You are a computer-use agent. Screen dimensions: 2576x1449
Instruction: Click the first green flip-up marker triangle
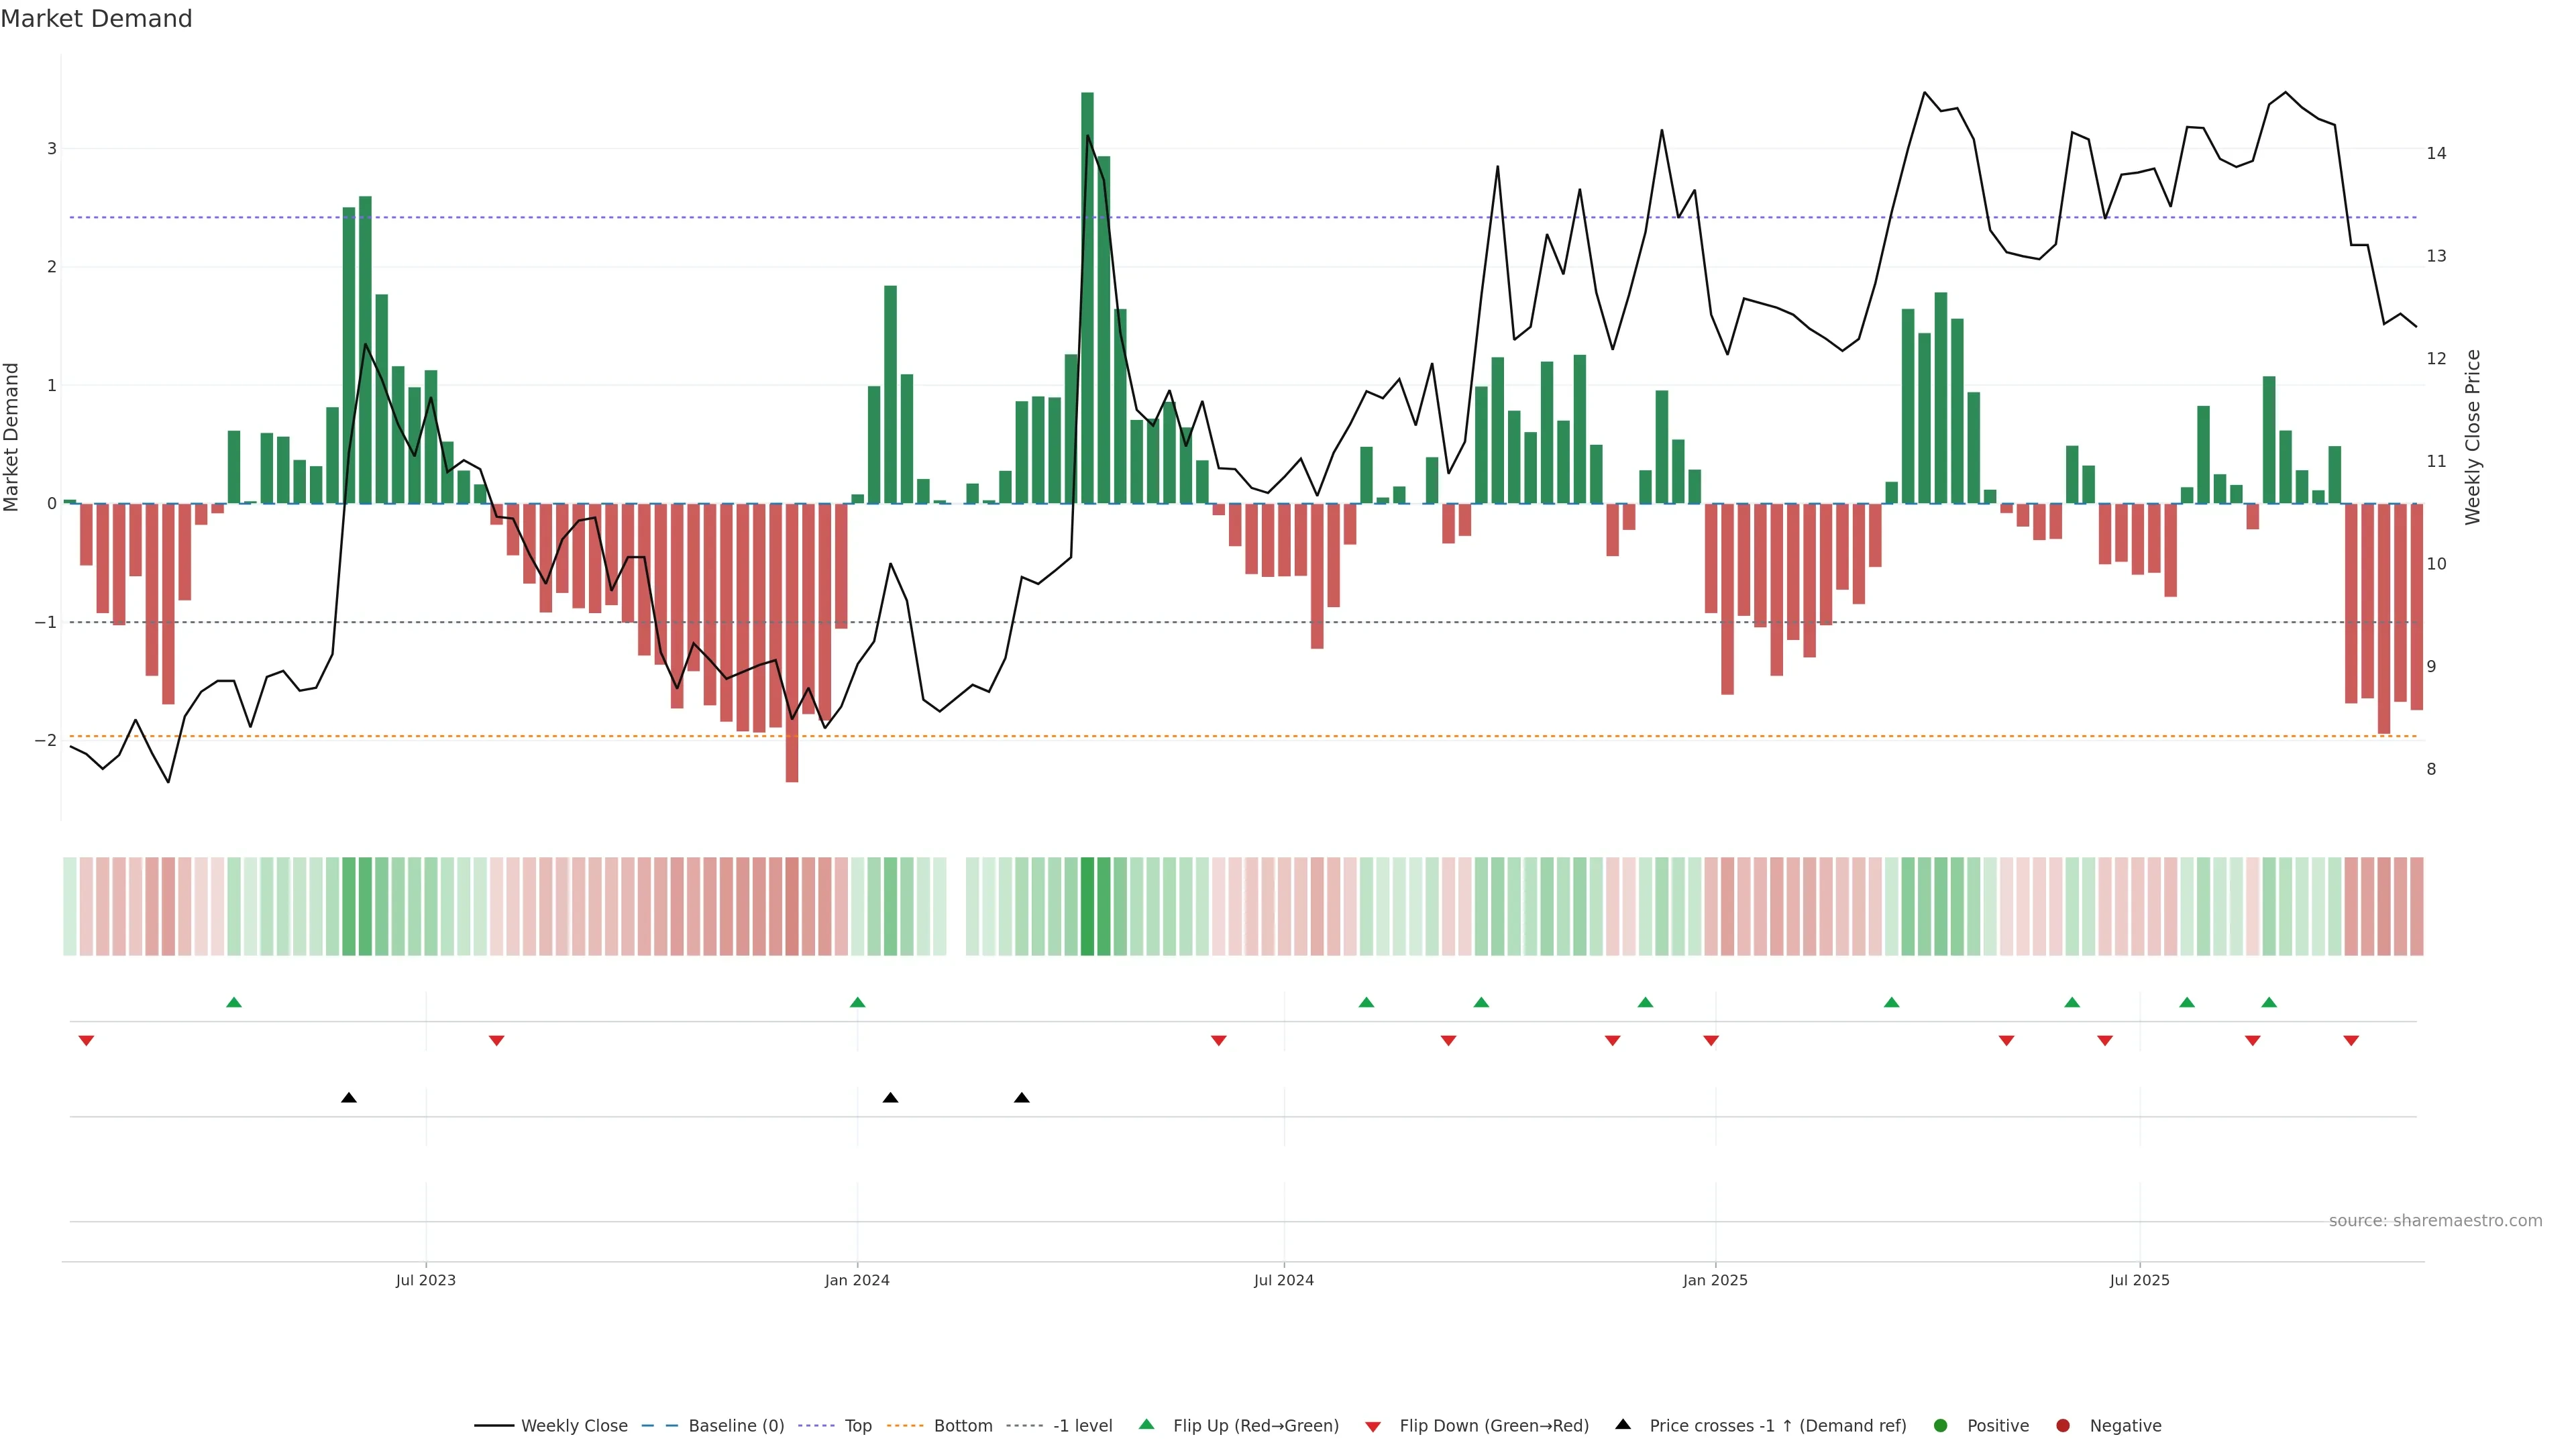(x=234, y=1003)
